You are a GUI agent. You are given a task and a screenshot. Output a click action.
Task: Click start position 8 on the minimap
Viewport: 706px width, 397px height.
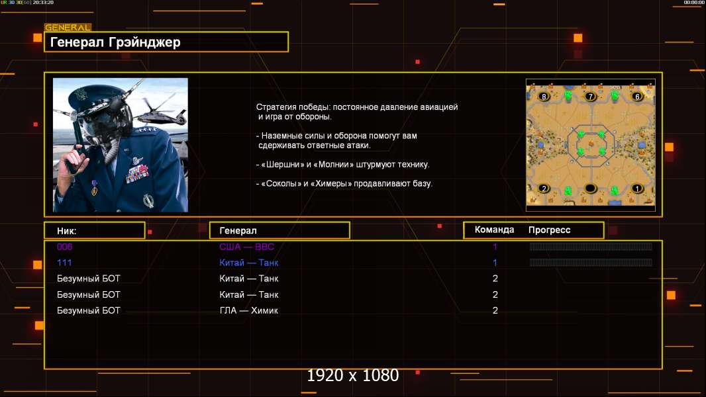pos(544,96)
